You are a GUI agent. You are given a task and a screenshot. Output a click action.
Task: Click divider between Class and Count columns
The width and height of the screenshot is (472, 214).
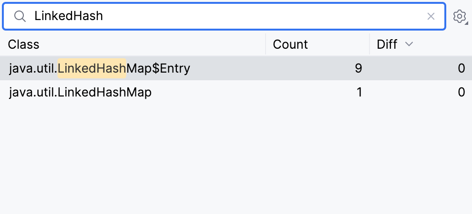pyautogui.click(x=266, y=44)
